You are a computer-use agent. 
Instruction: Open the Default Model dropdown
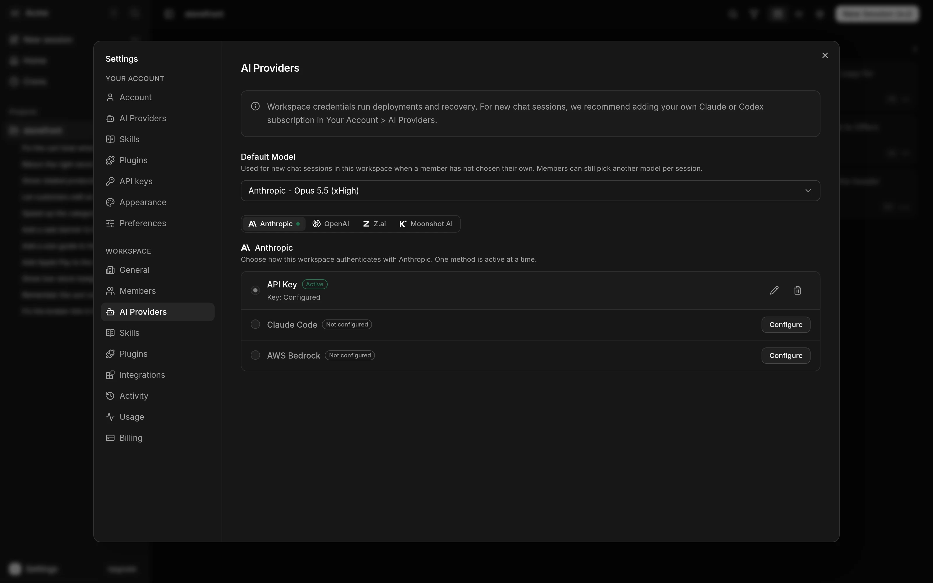[530, 190]
